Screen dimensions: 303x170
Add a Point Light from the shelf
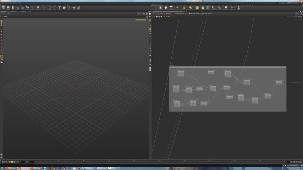tap(161, 8)
